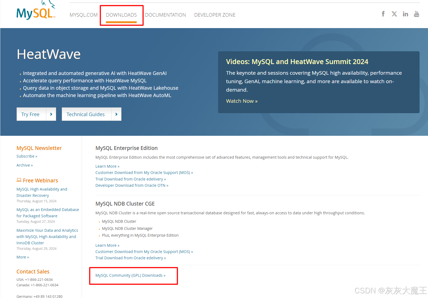Open MySQL Community (GPL) Downloads link

pyautogui.click(x=130, y=275)
